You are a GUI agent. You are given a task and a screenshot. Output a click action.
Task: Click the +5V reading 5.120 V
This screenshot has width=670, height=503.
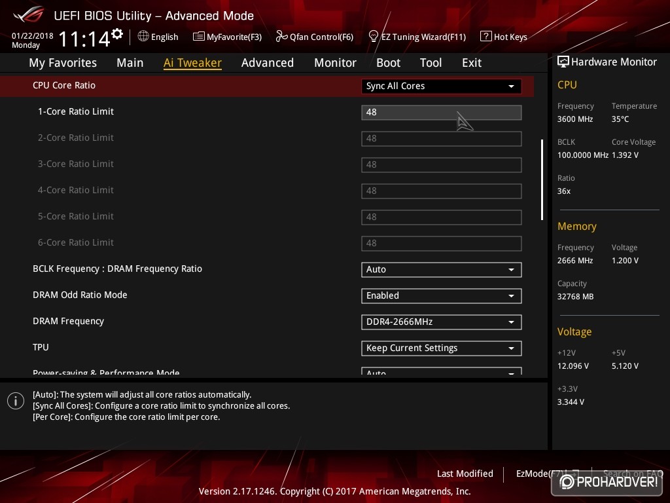click(x=625, y=366)
